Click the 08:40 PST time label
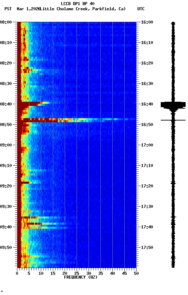This screenshot has height=295, width=188. 6,104
